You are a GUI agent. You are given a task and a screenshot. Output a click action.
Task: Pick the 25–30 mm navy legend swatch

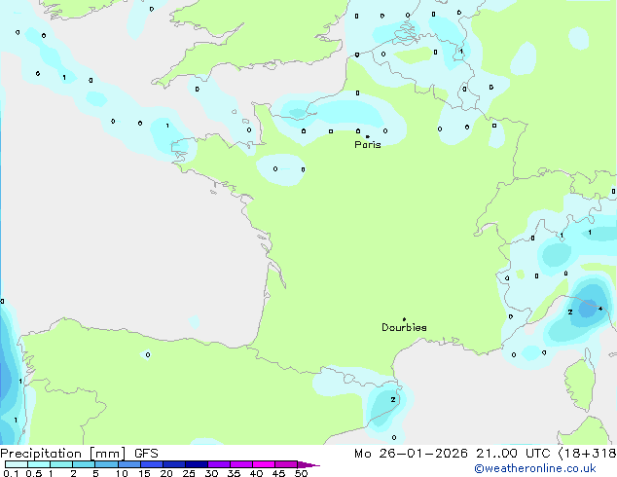tap(197, 464)
